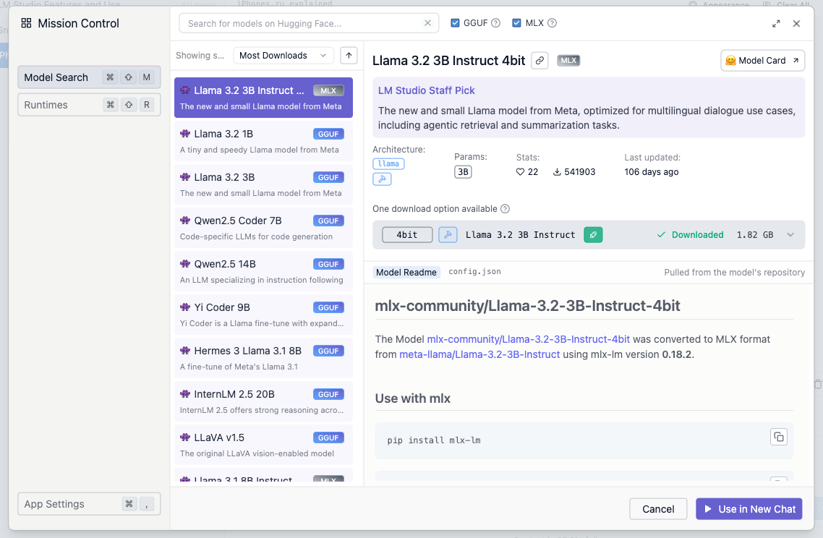Viewport: 823px width, 538px height.
Task: Click the MLX badge beside the model title
Action: click(568, 60)
